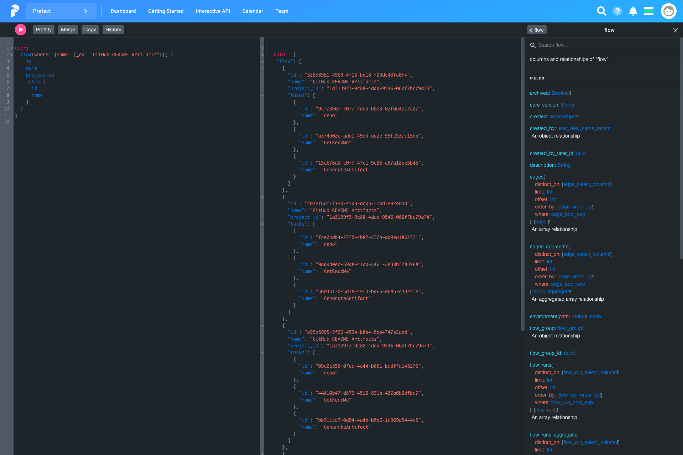Fold the third flow result's "tasks" array

coord(262,353)
